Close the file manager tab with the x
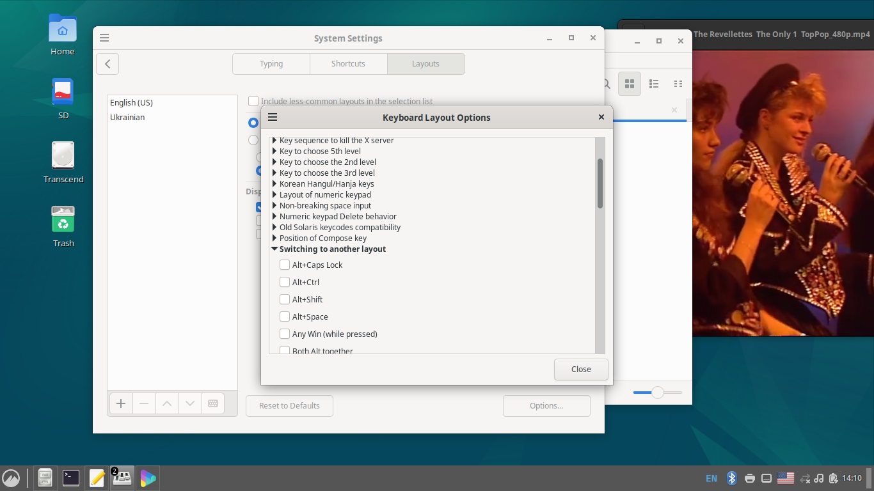 (x=674, y=110)
